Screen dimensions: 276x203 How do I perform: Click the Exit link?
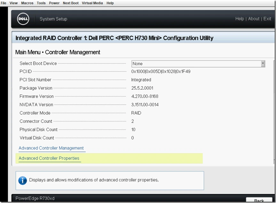267,19
